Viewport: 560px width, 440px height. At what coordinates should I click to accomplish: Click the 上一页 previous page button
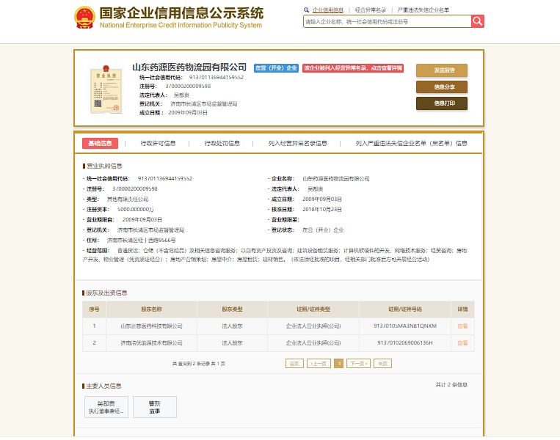(319, 364)
